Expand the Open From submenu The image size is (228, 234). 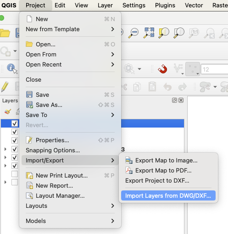(70, 55)
